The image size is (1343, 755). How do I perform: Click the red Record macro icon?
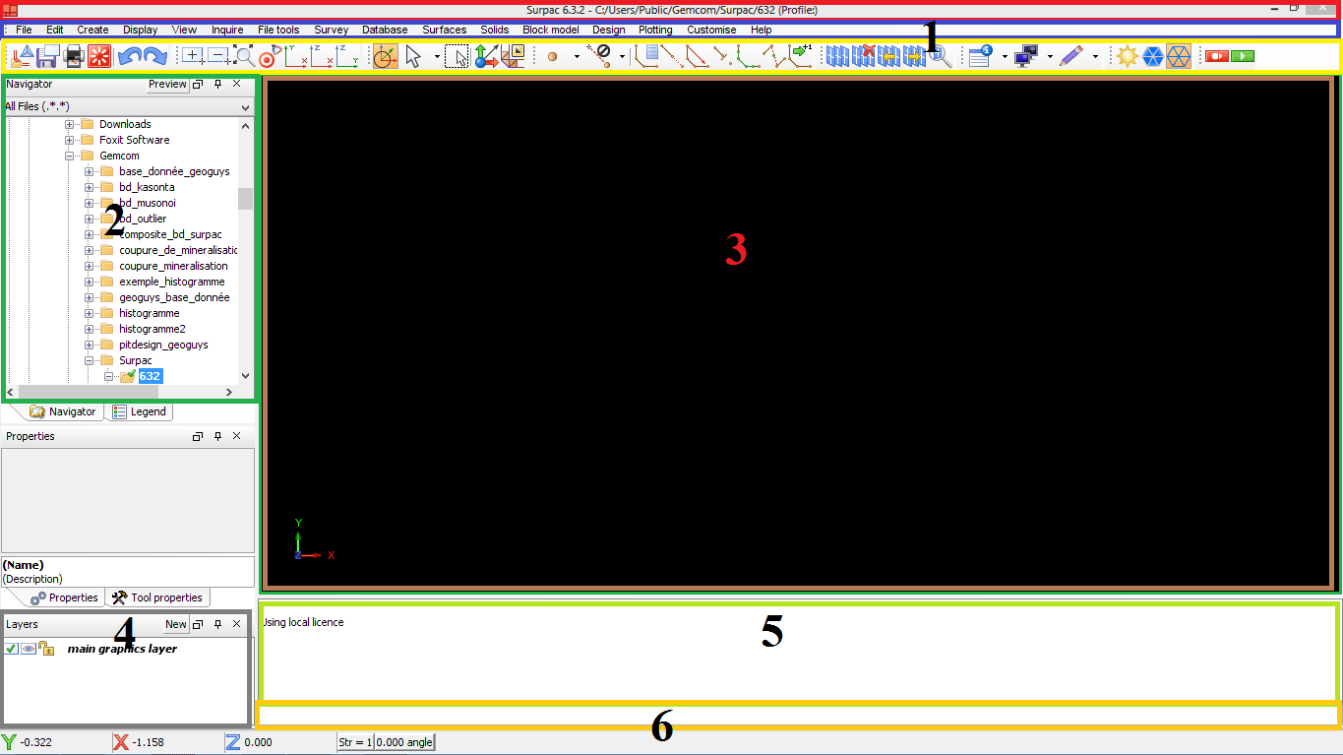[x=1217, y=56]
